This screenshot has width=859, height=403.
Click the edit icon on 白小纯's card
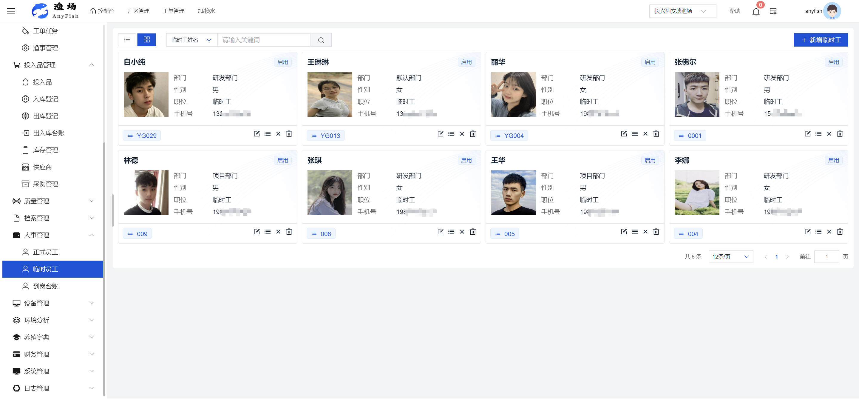click(257, 134)
